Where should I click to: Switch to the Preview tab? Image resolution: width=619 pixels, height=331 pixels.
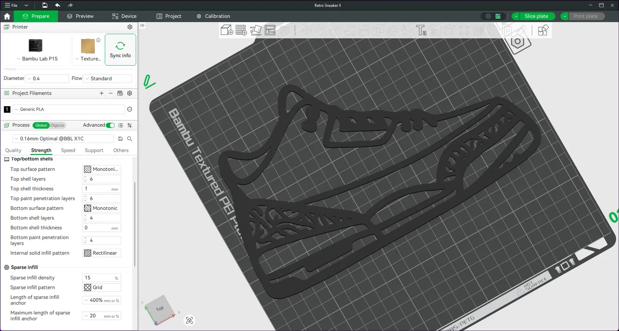tap(80, 16)
